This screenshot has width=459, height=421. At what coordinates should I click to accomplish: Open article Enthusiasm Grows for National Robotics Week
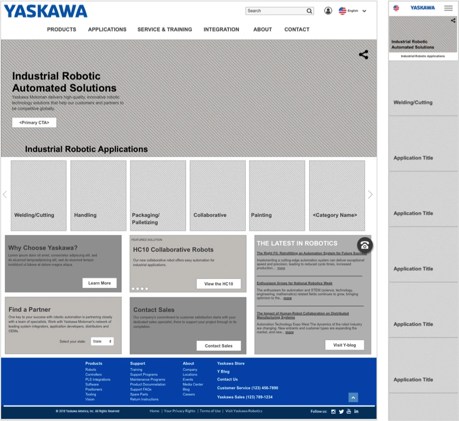click(295, 283)
